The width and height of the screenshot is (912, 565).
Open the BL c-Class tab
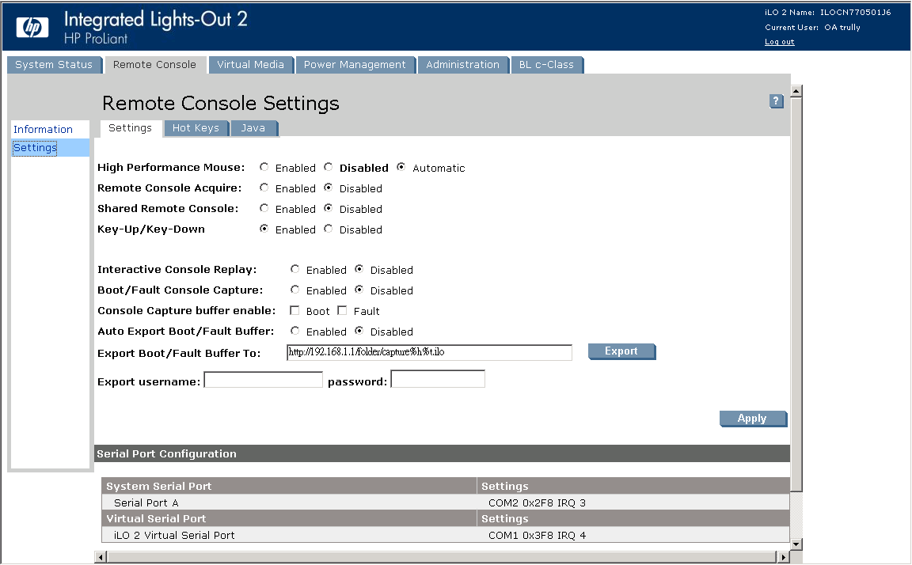coord(546,65)
